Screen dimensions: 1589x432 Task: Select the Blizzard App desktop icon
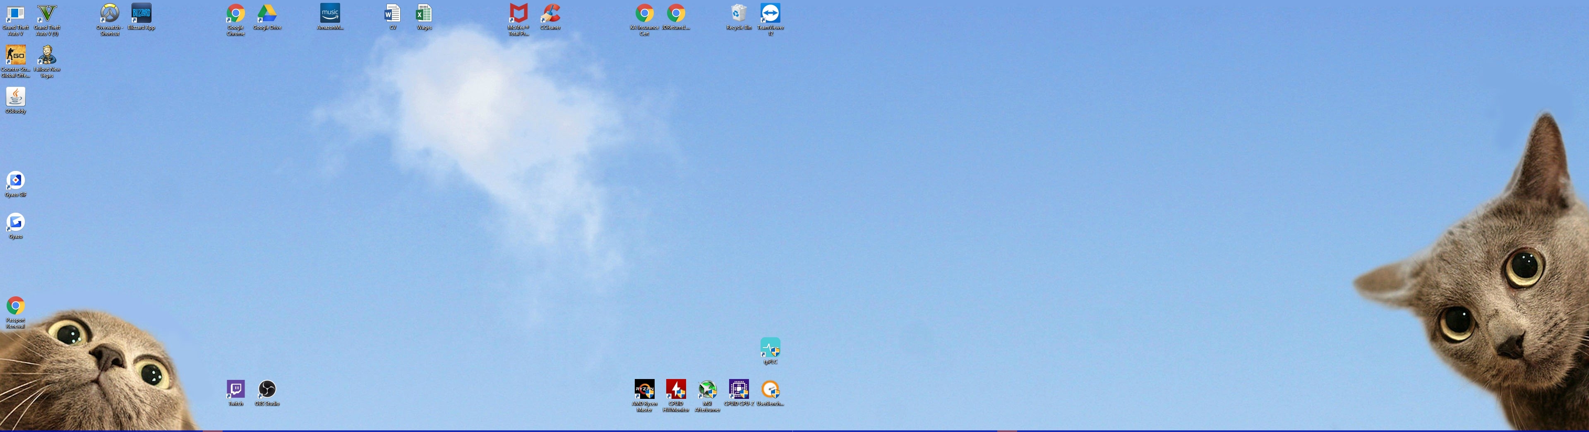[x=141, y=17]
